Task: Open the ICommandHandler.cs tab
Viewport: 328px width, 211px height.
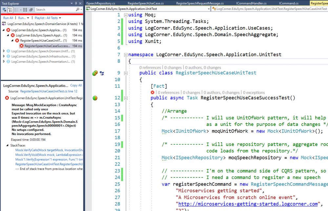Action: pyautogui.click(x=251, y=3)
